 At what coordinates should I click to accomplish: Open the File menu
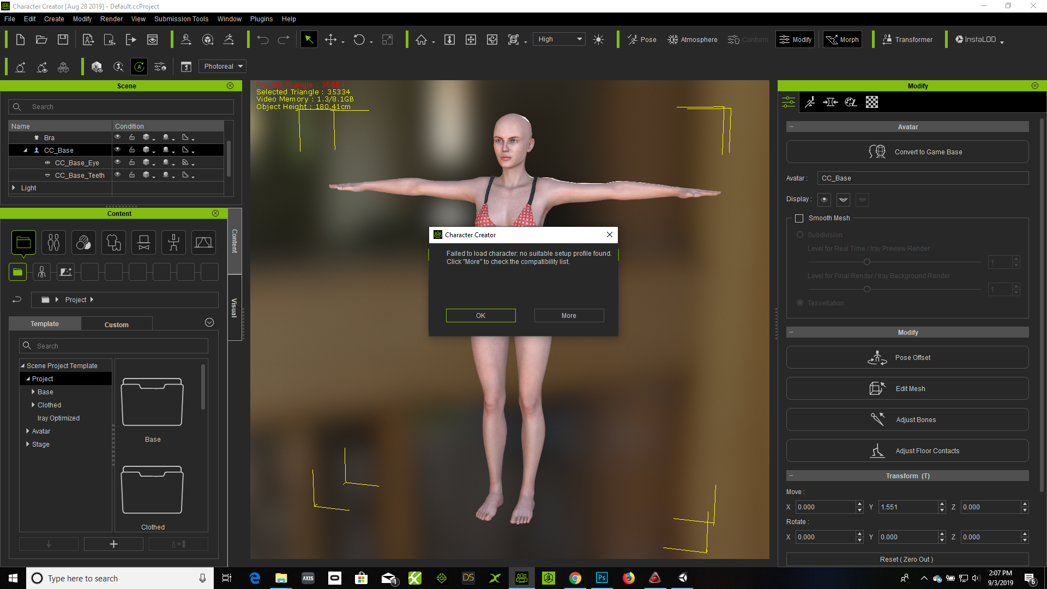click(x=10, y=19)
